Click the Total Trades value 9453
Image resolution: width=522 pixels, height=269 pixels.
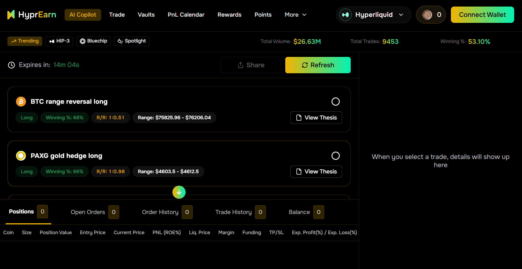point(390,42)
